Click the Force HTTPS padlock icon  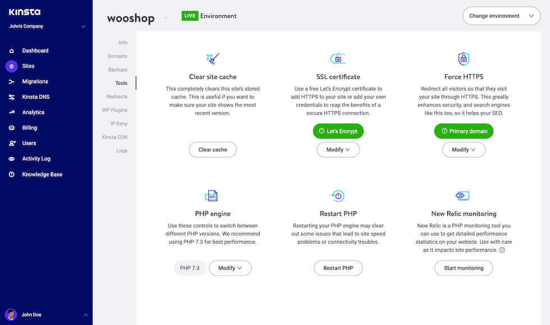click(464, 58)
